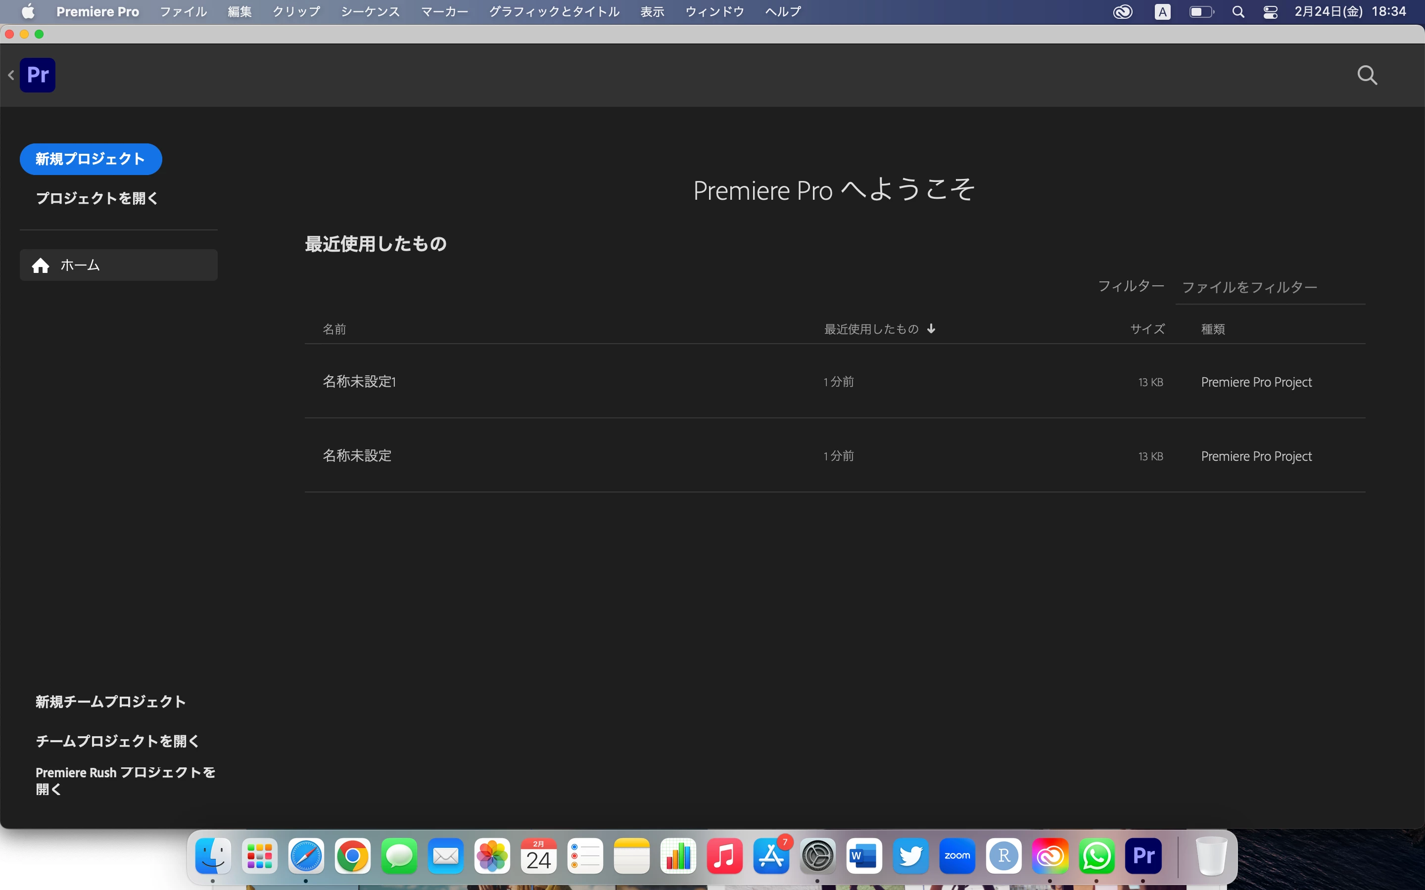Click the 新規プロジェクト button
This screenshot has height=890, width=1425.
pyautogui.click(x=91, y=159)
